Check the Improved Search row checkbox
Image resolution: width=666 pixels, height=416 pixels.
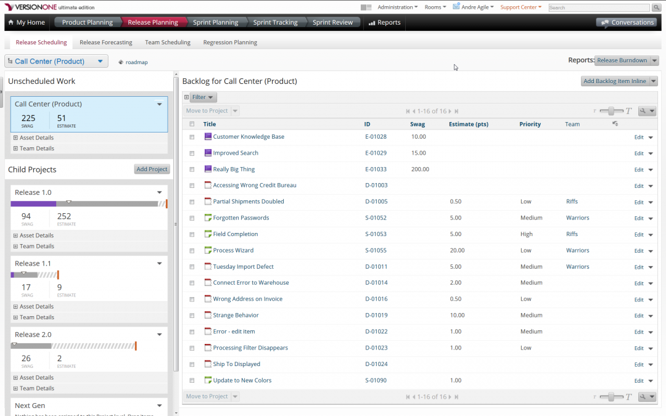192,153
